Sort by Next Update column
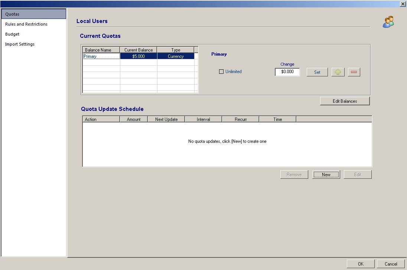 pyautogui.click(x=166, y=119)
